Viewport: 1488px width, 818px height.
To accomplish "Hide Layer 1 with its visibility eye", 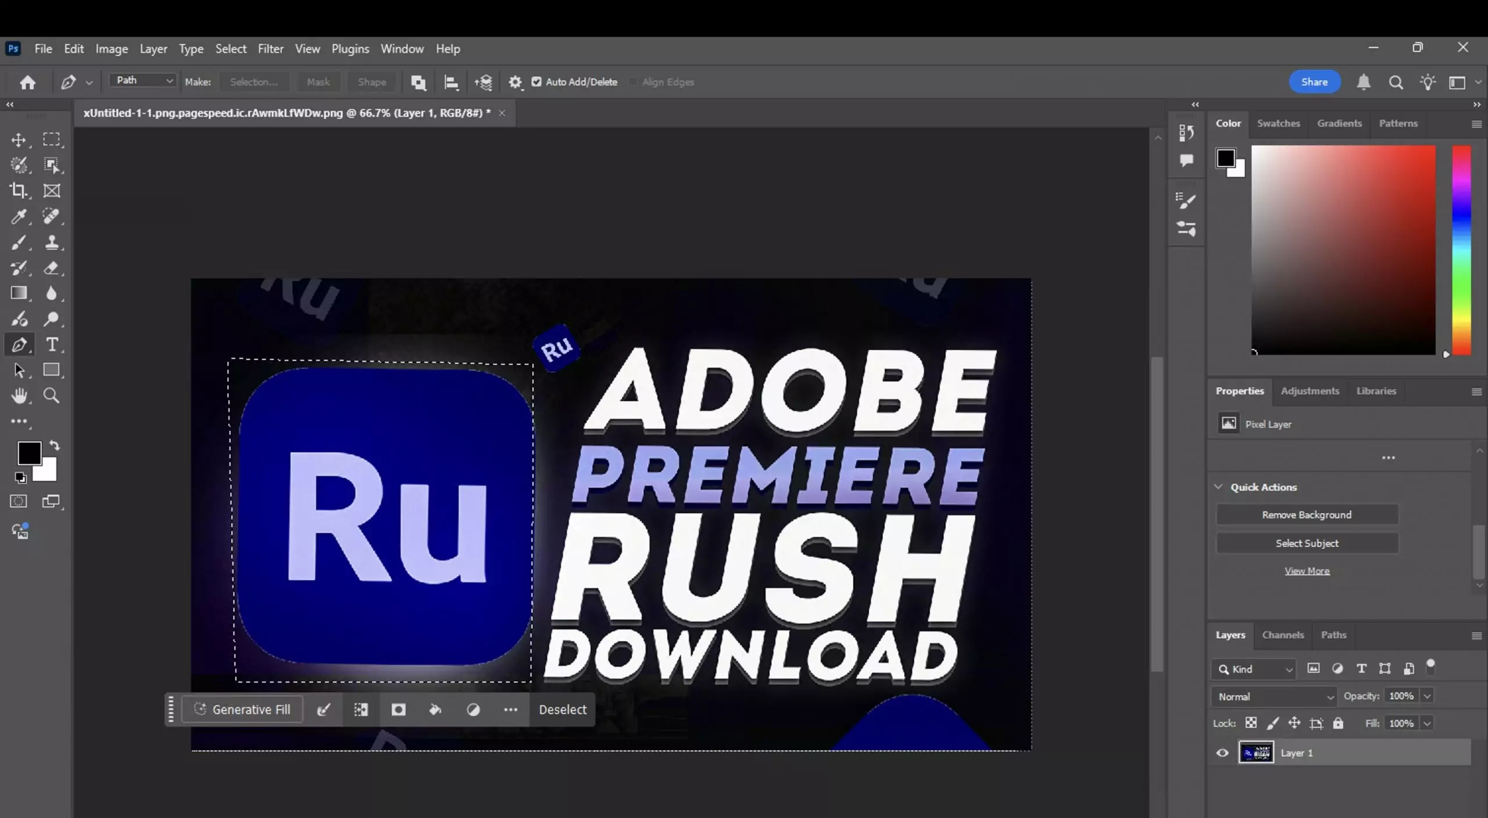I will pyautogui.click(x=1222, y=752).
